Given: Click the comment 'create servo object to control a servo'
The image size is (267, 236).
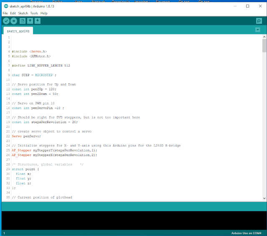Looking at the screenshot, I should click(52, 132).
